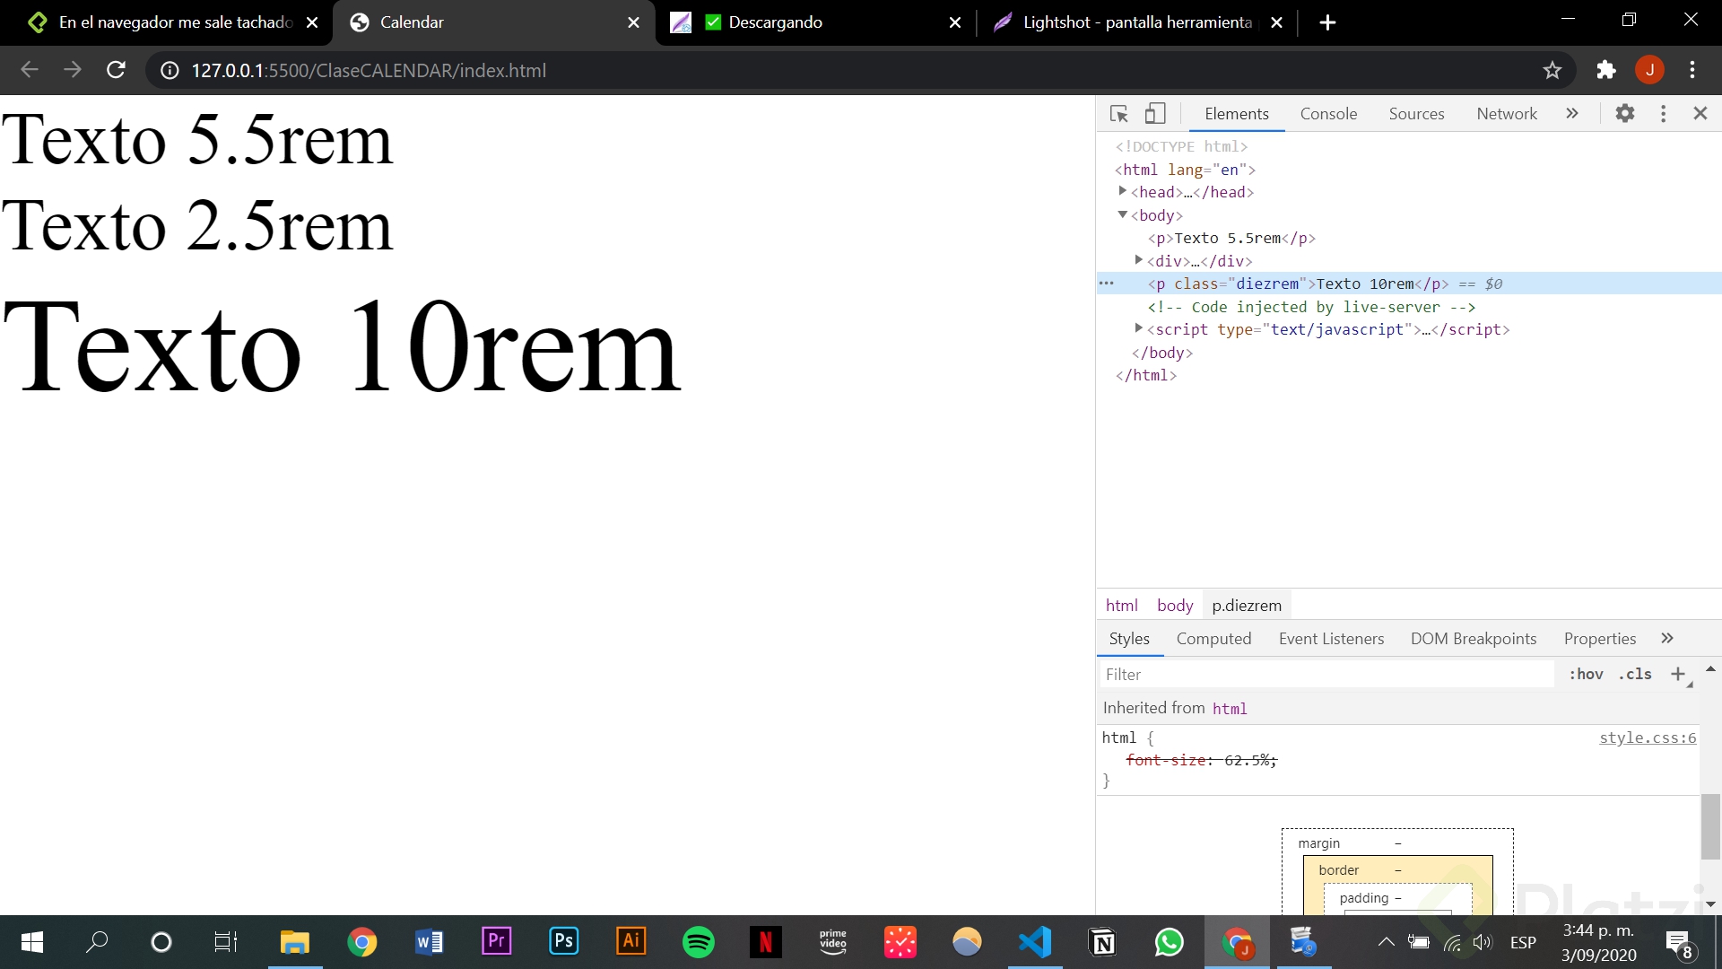Open the DOM Breakpoints tab
This screenshot has height=969, width=1722.
(x=1474, y=639)
